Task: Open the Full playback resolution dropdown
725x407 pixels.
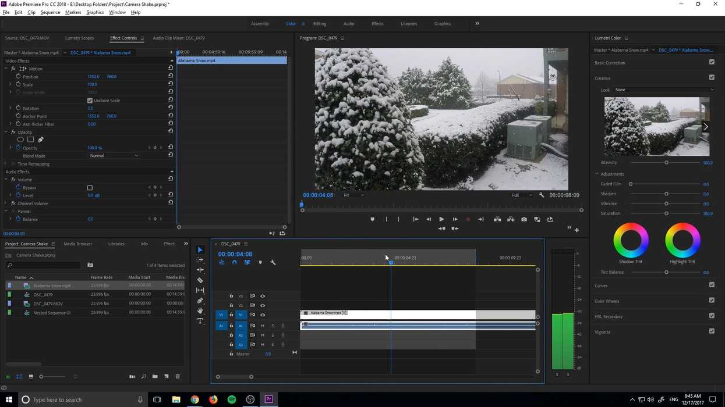Action: point(522,195)
